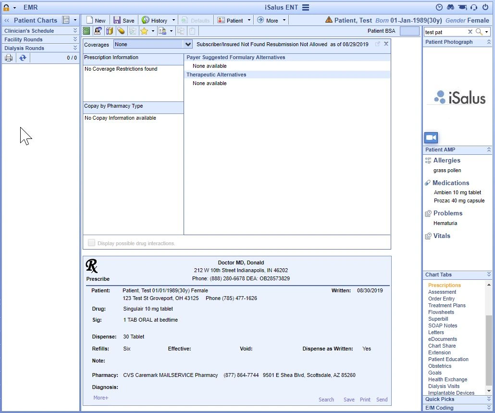Click the Send link below the prescription
495x413 pixels.
click(x=382, y=400)
